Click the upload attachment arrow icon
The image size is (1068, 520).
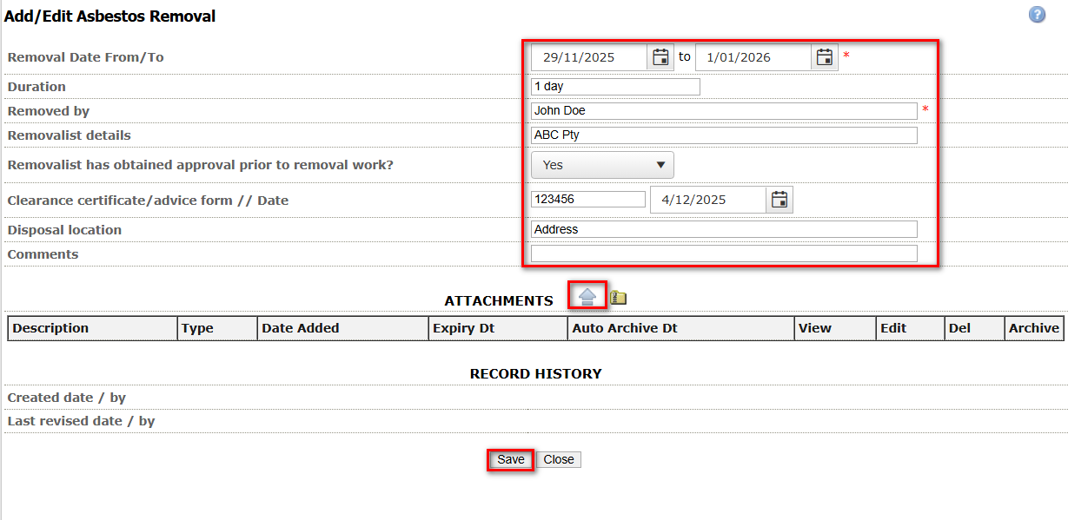click(587, 297)
